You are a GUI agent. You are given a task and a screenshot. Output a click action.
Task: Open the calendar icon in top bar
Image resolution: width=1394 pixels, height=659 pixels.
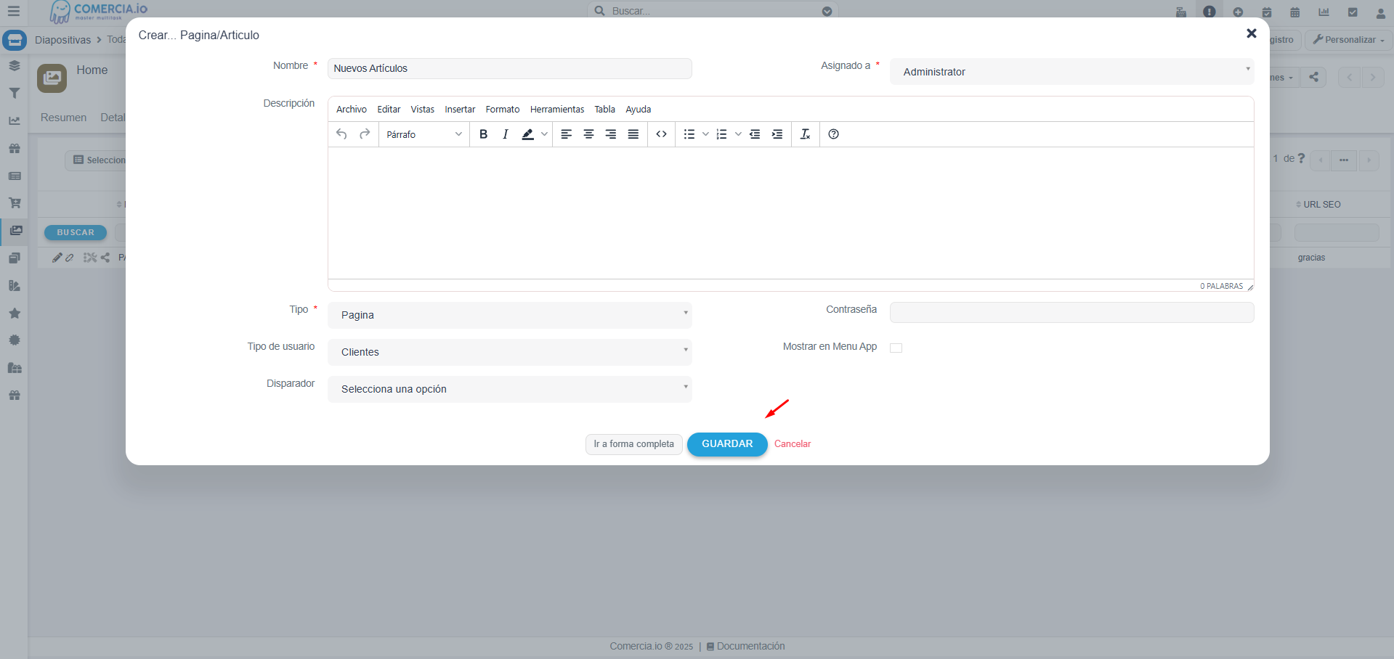tap(1294, 12)
